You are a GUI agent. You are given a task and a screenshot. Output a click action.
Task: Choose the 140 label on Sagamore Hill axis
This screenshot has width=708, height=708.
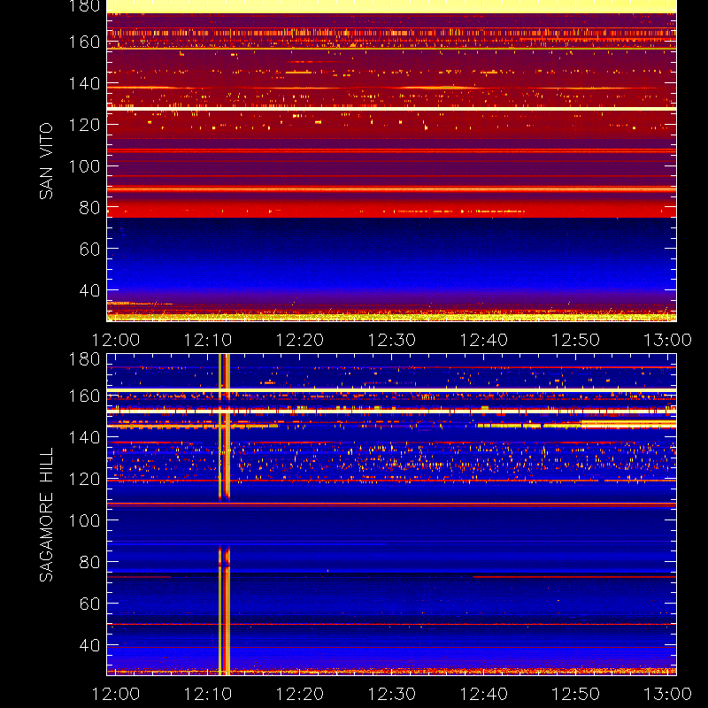(84, 437)
